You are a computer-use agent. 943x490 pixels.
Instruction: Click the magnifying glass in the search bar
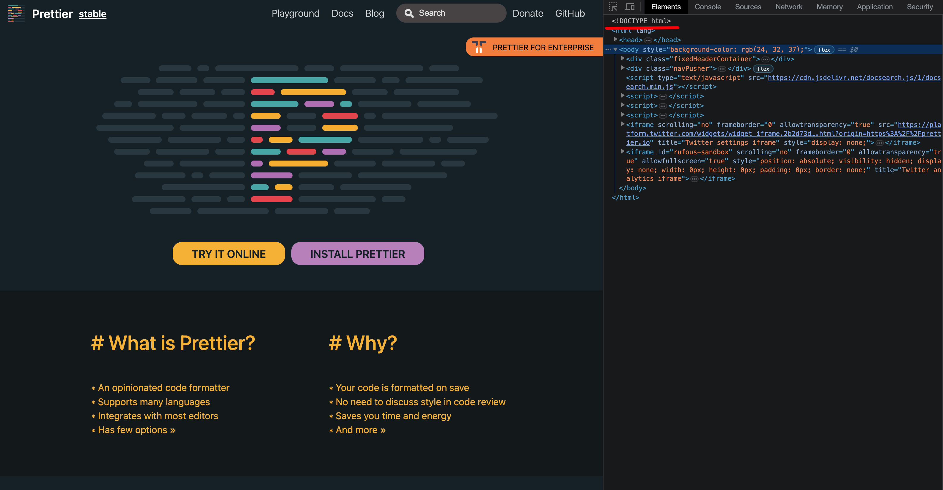pyautogui.click(x=409, y=13)
